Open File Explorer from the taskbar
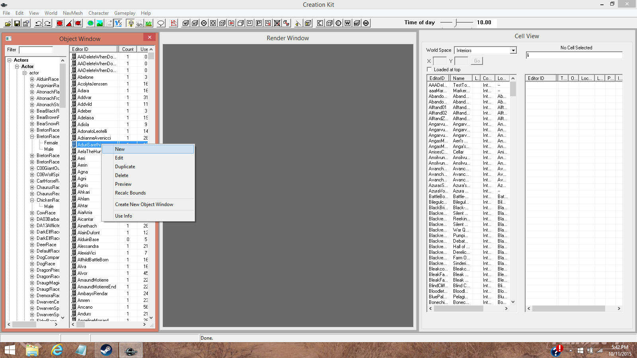Image resolution: width=637 pixels, height=358 pixels. (x=32, y=350)
